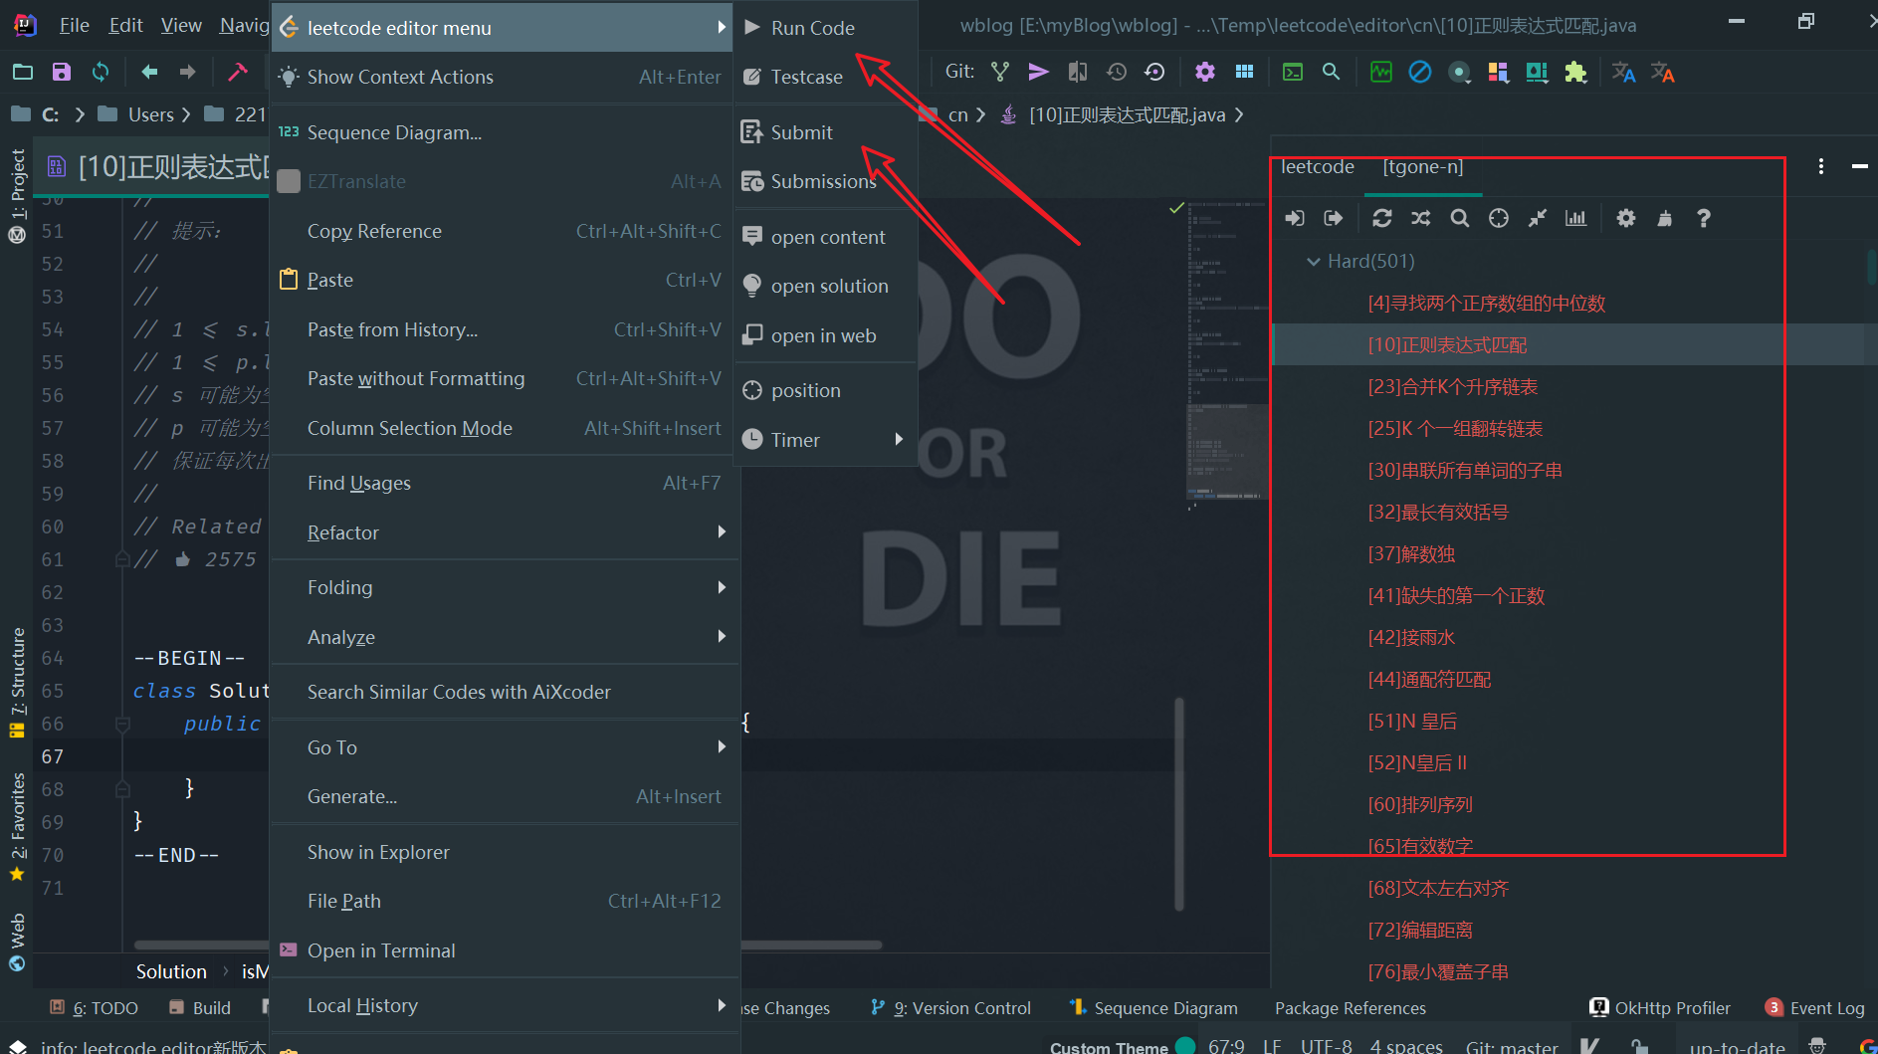Expand the Timer submenu
Viewport: 1878px width, 1054px height.
(x=825, y=440)
